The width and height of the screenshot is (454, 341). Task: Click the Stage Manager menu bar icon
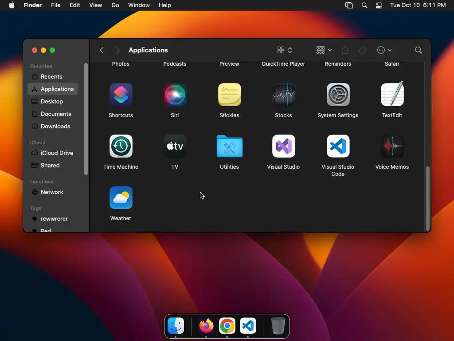click(349, 5)
